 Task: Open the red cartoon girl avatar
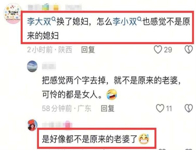(x=32, y=125)
